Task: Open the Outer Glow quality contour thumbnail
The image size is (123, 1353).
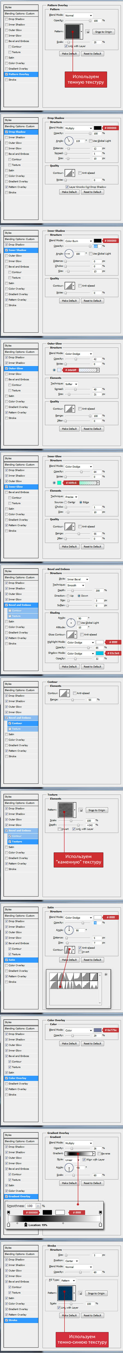Action: point(69,409)
